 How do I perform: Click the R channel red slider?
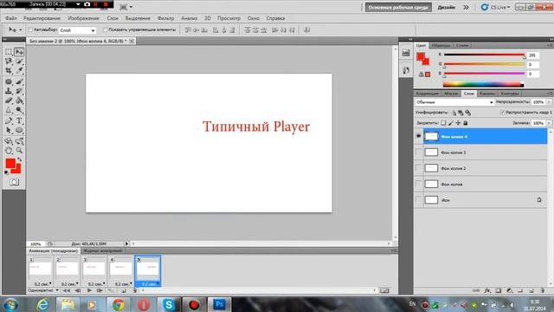coord(484,55)
